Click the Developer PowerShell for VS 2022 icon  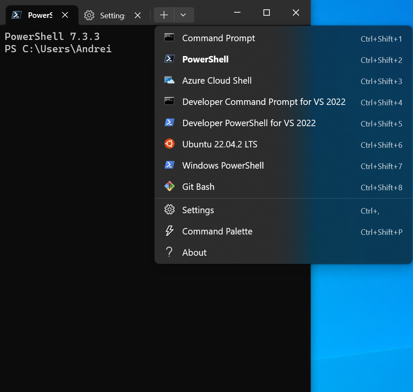pos(169,122)
